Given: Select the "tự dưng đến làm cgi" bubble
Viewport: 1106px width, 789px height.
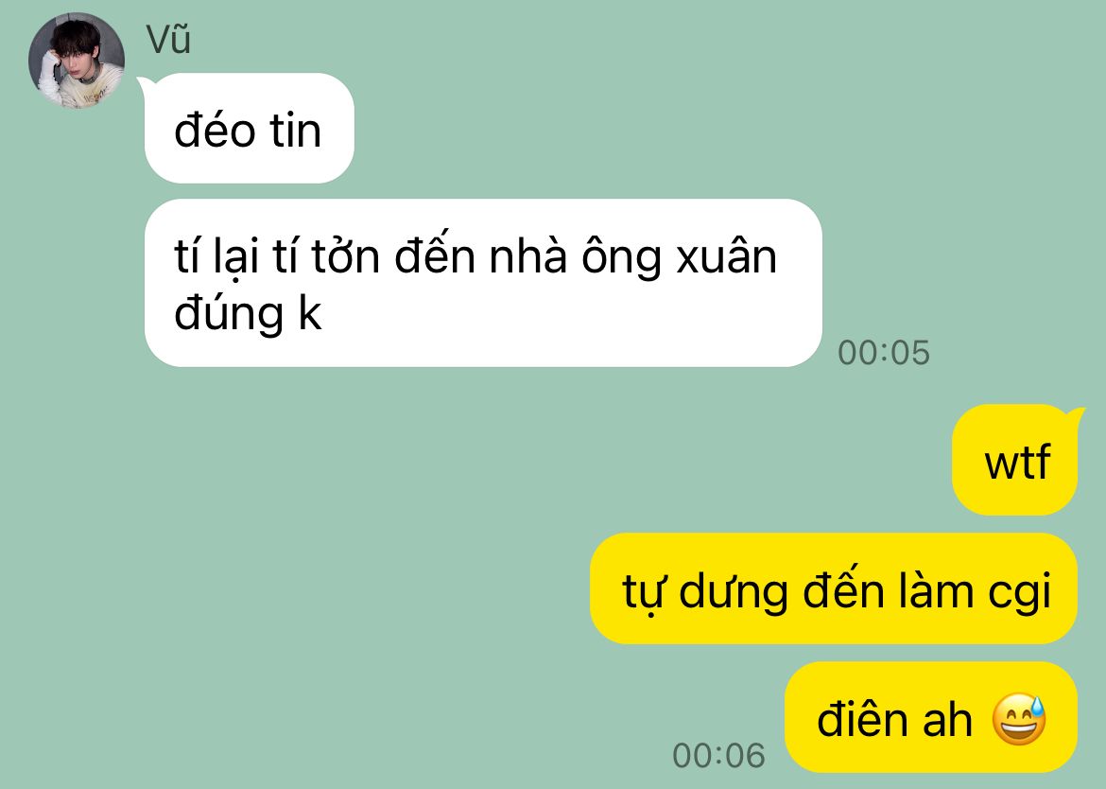Looking at the screenshot, I should pos(834,588).
